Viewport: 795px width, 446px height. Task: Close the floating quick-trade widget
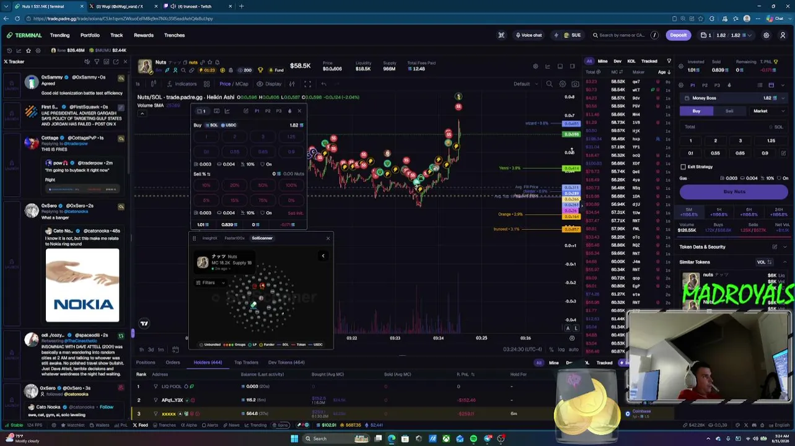pyautogui.click(x=299, y=111)
